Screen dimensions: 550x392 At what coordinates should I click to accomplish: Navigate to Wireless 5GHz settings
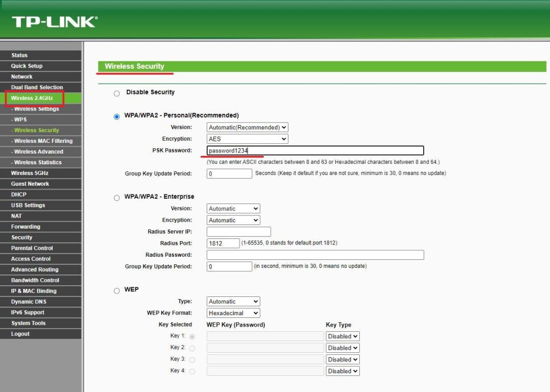tap(32, 173)
